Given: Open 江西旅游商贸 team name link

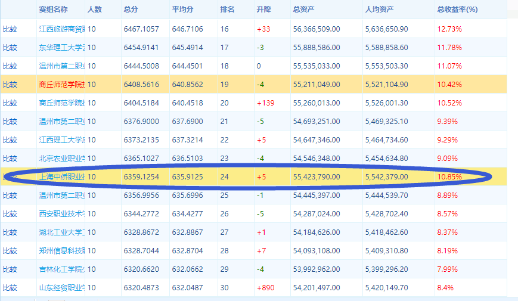Looking at the screenshot, I should [x=61, y=29].
